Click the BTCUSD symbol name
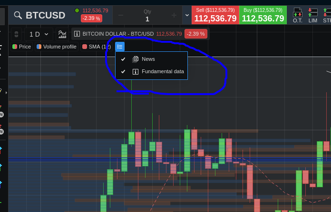Screen dimensions: 331x212 click(x=45, y=15)
